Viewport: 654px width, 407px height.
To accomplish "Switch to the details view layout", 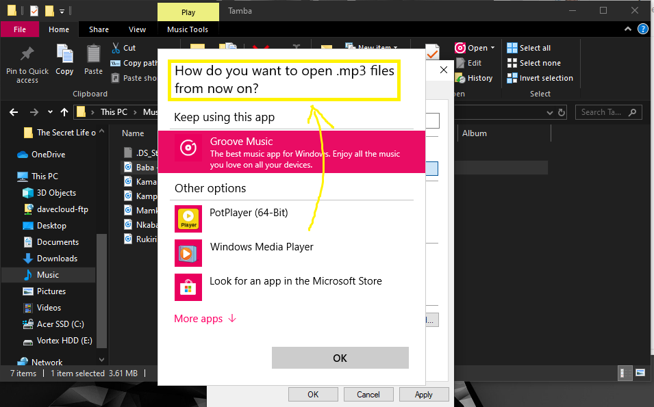I will pos(625,373).
